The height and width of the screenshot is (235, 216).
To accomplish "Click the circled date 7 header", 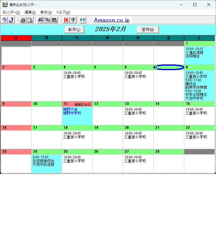I will coord(169,67).
